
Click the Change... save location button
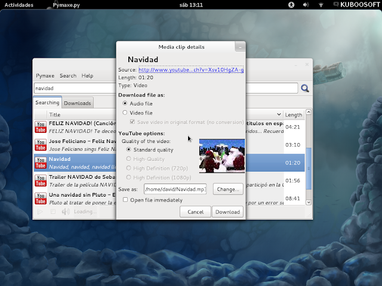coord(228,189)
